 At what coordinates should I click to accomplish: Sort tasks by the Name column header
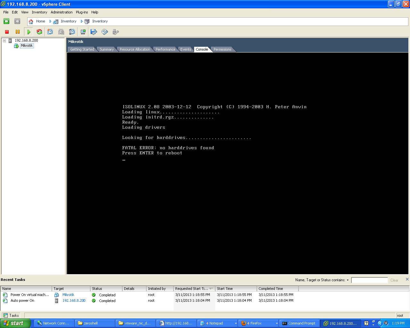tap(26, 289)
